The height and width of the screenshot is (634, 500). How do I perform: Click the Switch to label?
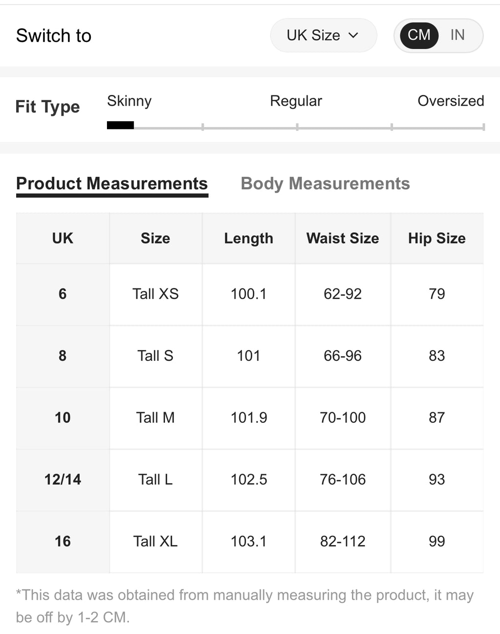(x=54, y=35)
